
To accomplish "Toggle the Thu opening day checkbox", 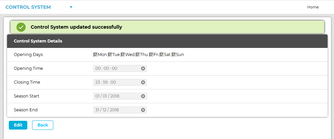I will click(138, 55).
